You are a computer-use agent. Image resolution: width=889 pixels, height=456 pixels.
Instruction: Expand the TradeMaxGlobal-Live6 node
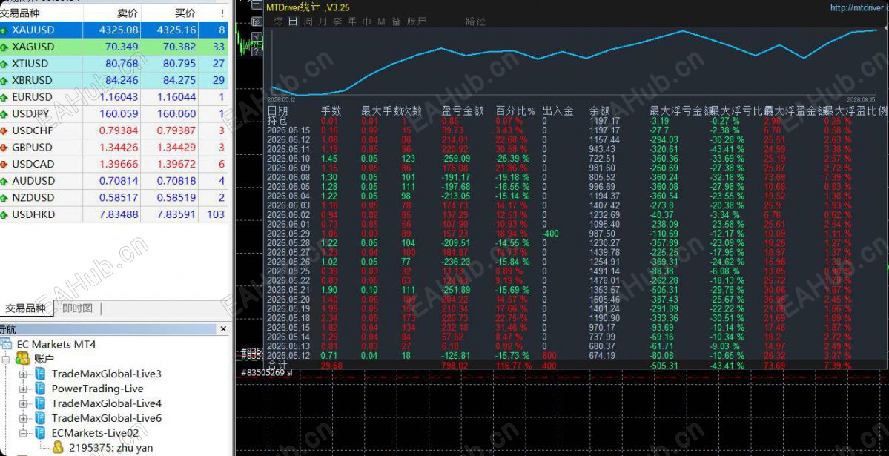point(23,419)
